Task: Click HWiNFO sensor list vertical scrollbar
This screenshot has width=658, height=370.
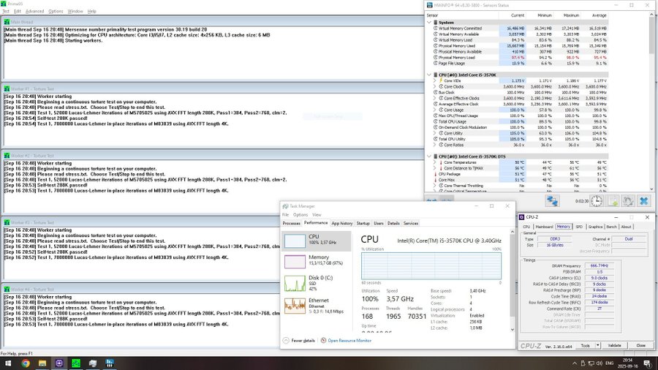Action: (x=651, y=102)
